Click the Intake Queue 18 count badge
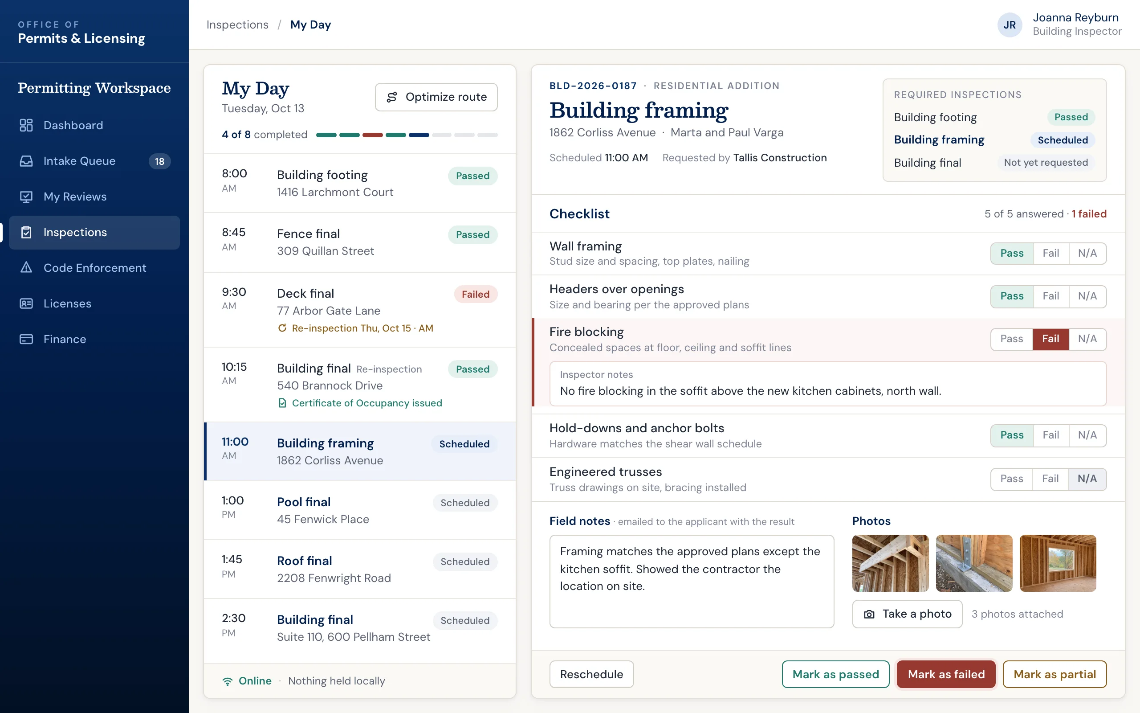The image size is (1140, 713). pyautogui.click(x=160, y=161)
